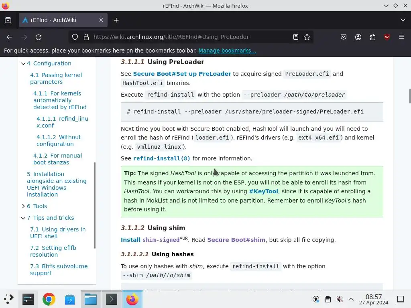Click the show desktop taskbar button
Image resolution: width=411 pixels, height=308 pixels.
(x=401, y=299)
